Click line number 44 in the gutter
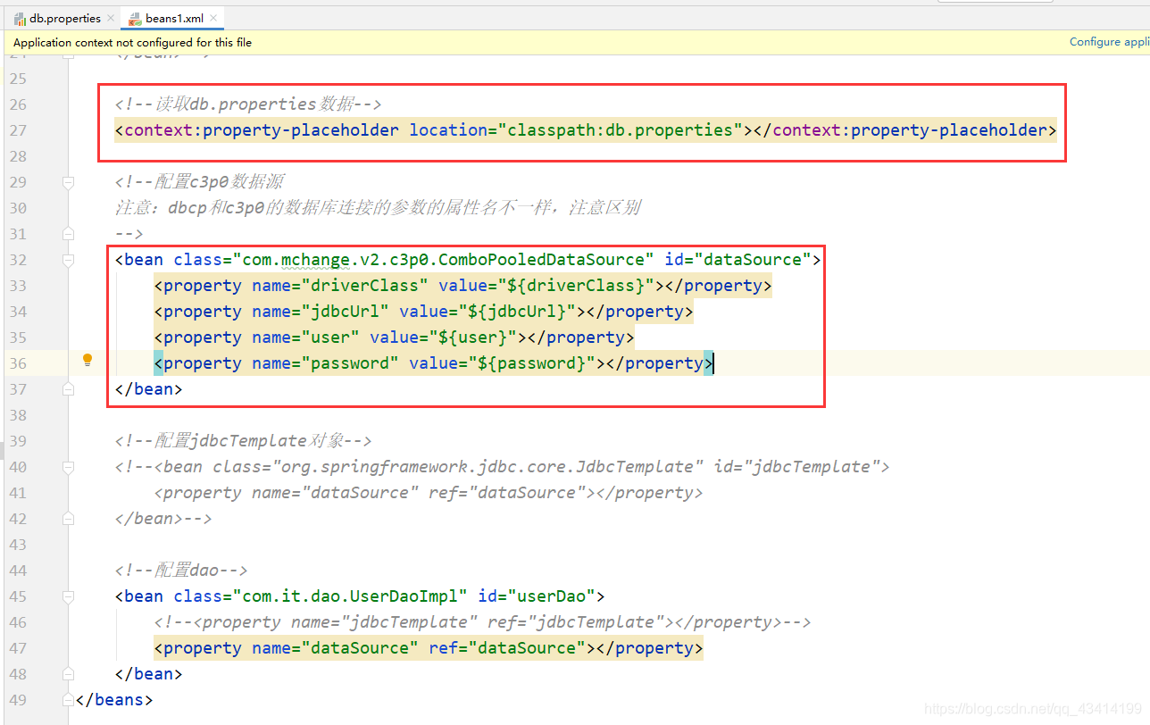1150x725 pixels. 18,571
